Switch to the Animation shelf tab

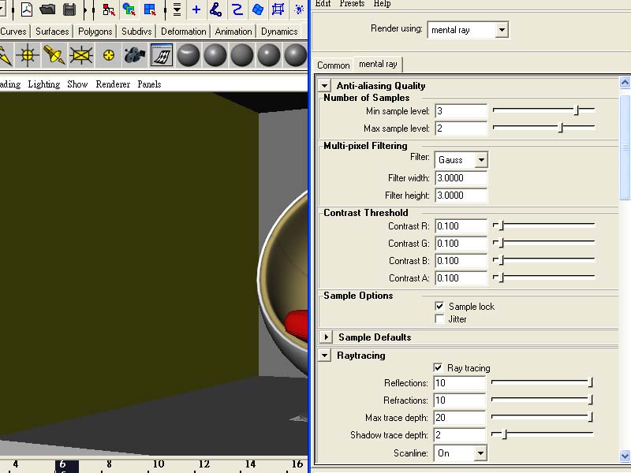pyautogui.click(x=233, y=32)
